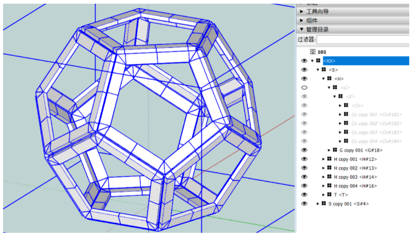Select the highlighted <XX> row label
Screen dimensions: 416x242
[329, 61]
